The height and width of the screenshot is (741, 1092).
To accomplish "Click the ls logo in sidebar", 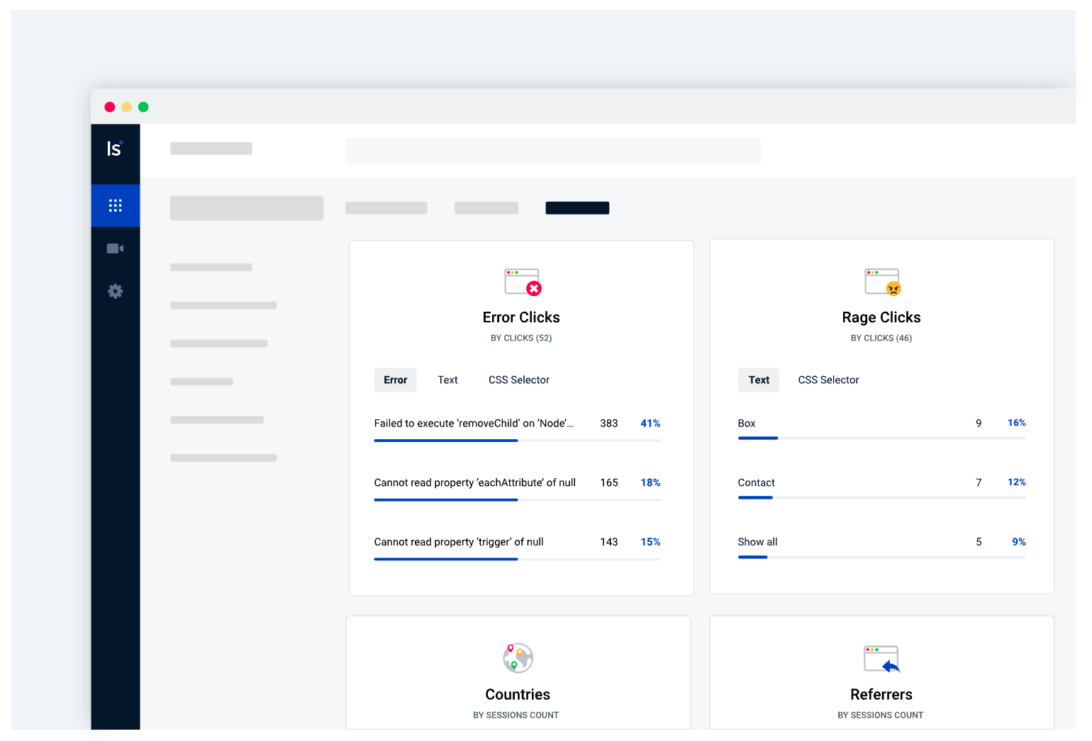I will click(114, 148).
